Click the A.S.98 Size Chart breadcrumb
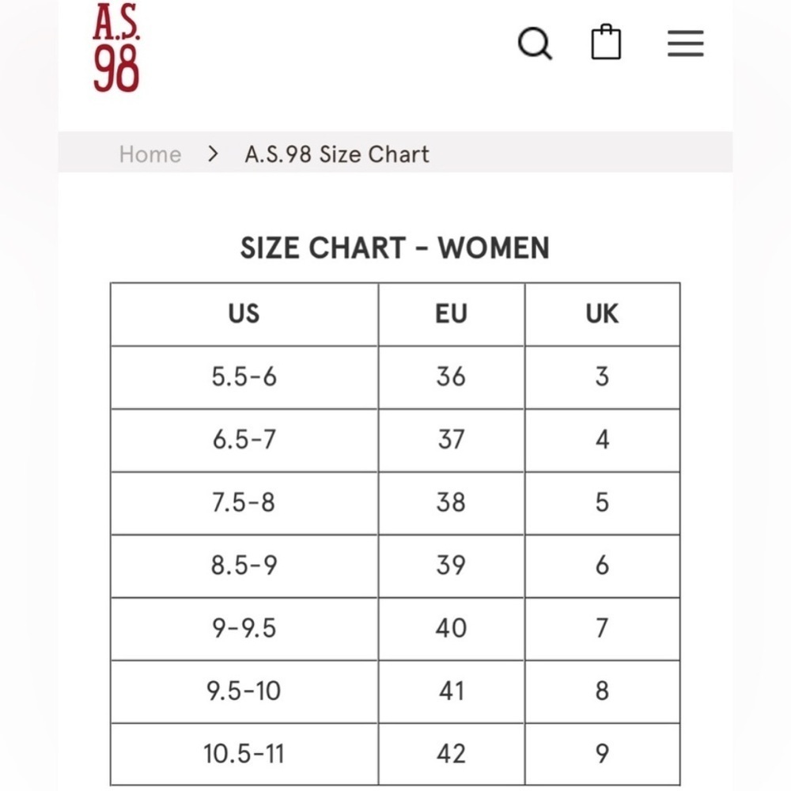This screenshot has width=791, height=791. (x=337, y=153)
